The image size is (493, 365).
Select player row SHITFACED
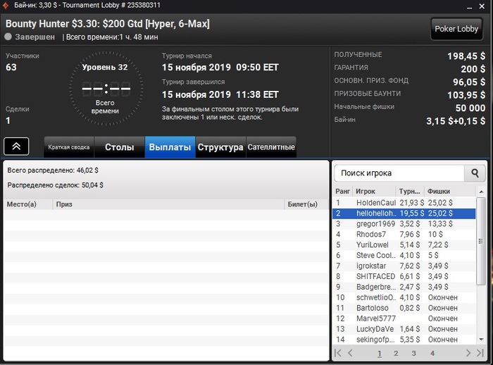tap(404, 276)
